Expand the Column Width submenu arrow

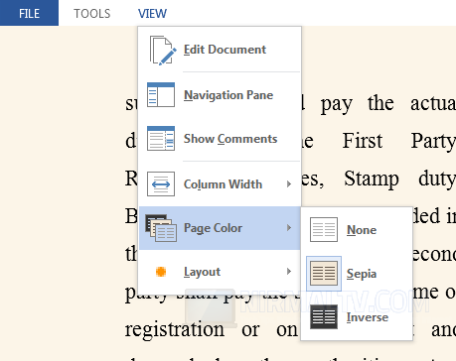coord(289,184)
